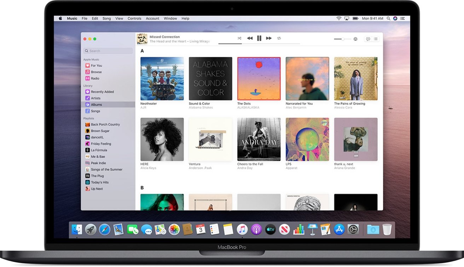
Task: Toggle shuffle playback icon
Action: click(239, 38)
